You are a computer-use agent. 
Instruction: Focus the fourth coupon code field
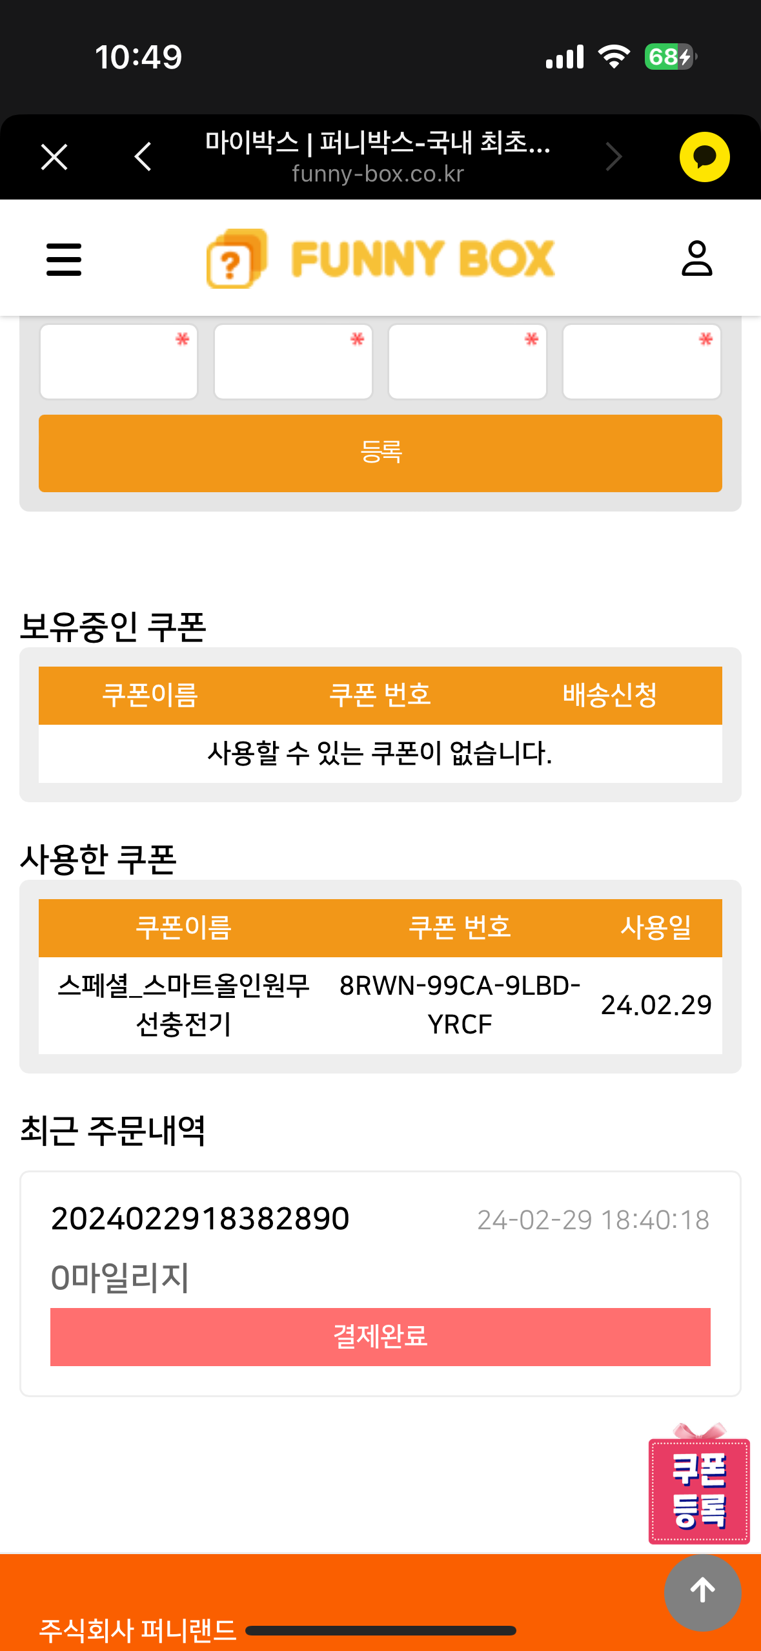[642, 362]
